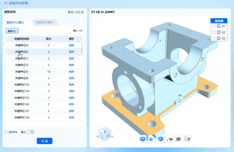
Task: Delete 关键特征74 row
Action: [x=71, y=65]
